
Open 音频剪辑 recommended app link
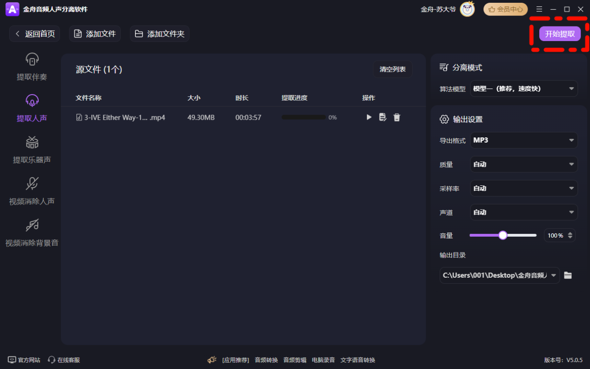(x=295, y=360)
